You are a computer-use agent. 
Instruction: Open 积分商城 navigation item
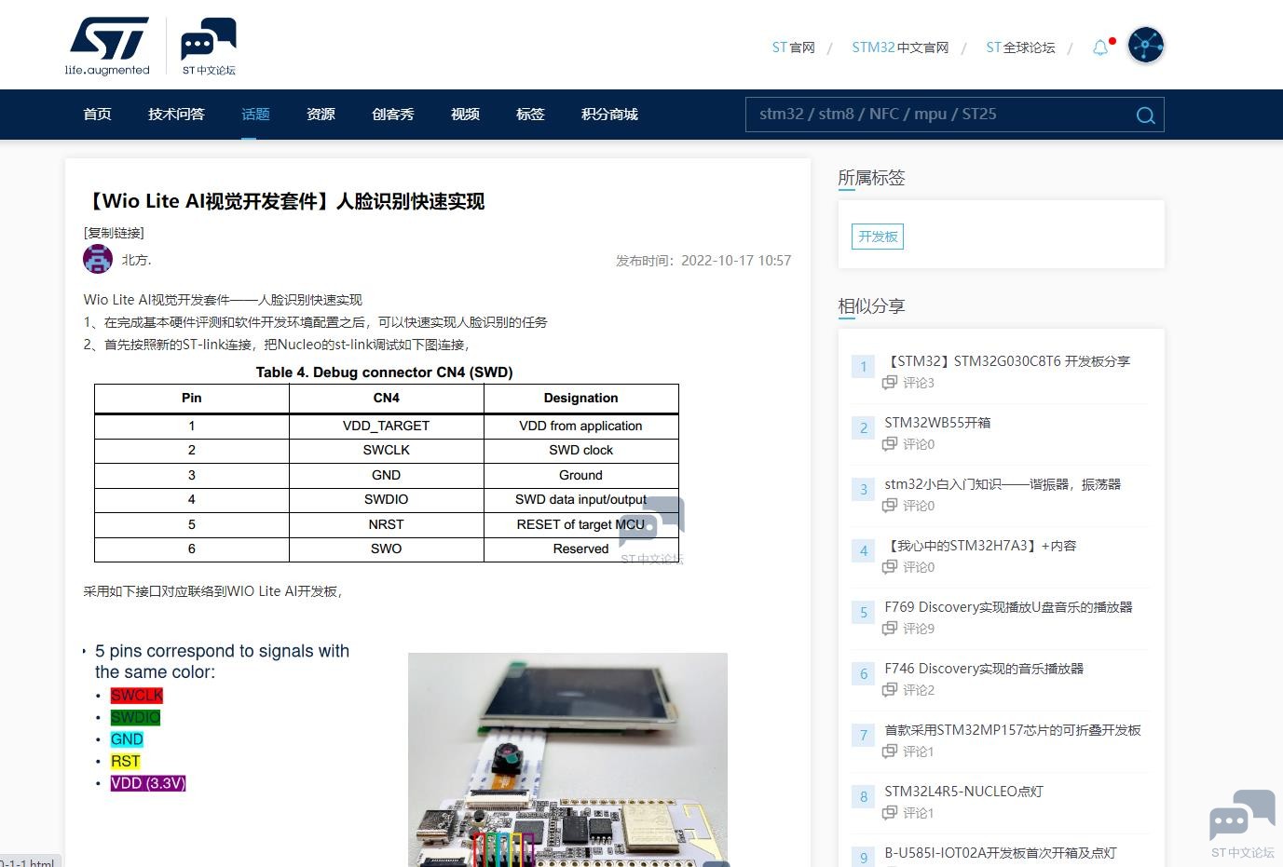point(609,115)
